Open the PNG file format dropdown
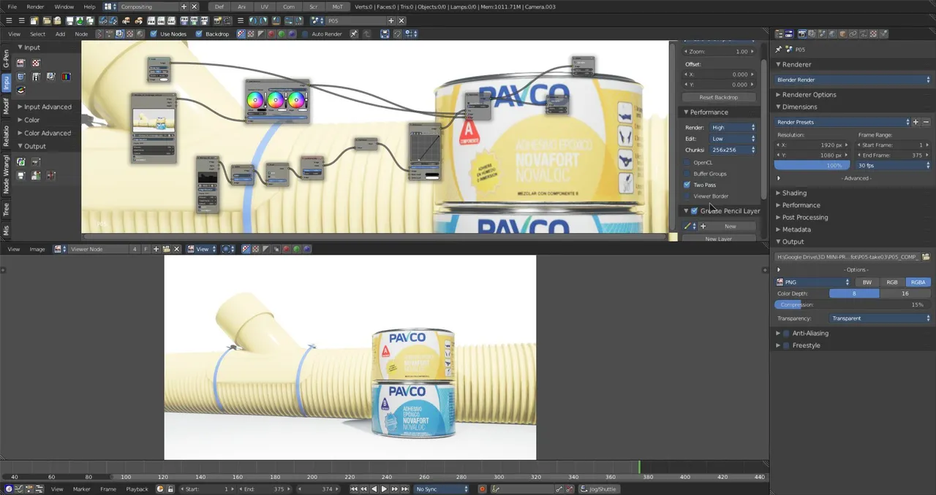Viewport: 936px width, 495px height. pos(812,282)
